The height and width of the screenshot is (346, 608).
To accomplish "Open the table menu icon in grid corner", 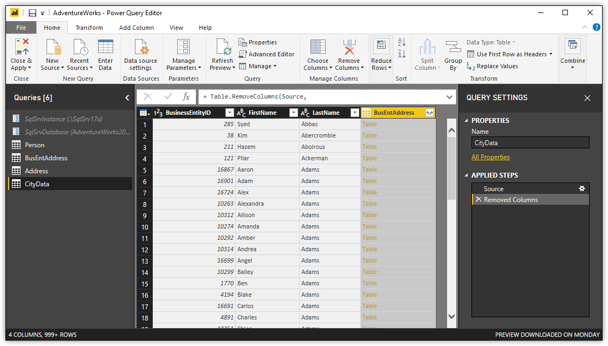I will tap(145, 113).
